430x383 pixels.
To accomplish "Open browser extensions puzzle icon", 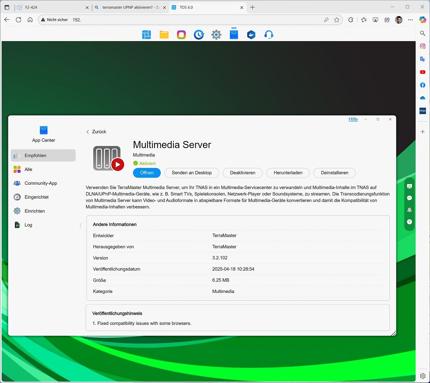I will 351,20.
